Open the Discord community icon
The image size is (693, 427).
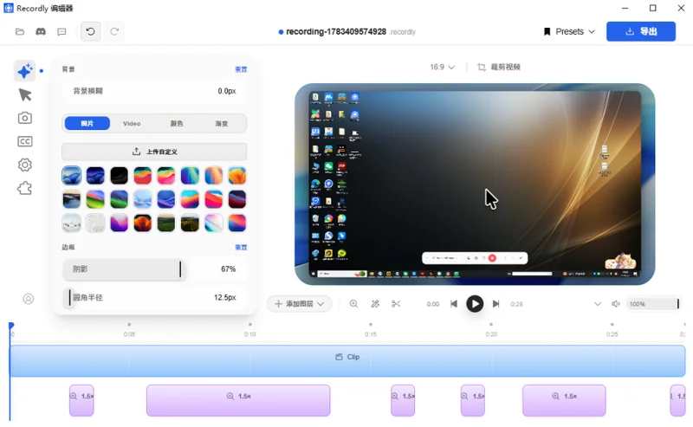[x=41, y=32]
